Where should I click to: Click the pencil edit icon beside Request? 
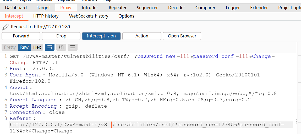click(5, 27)
